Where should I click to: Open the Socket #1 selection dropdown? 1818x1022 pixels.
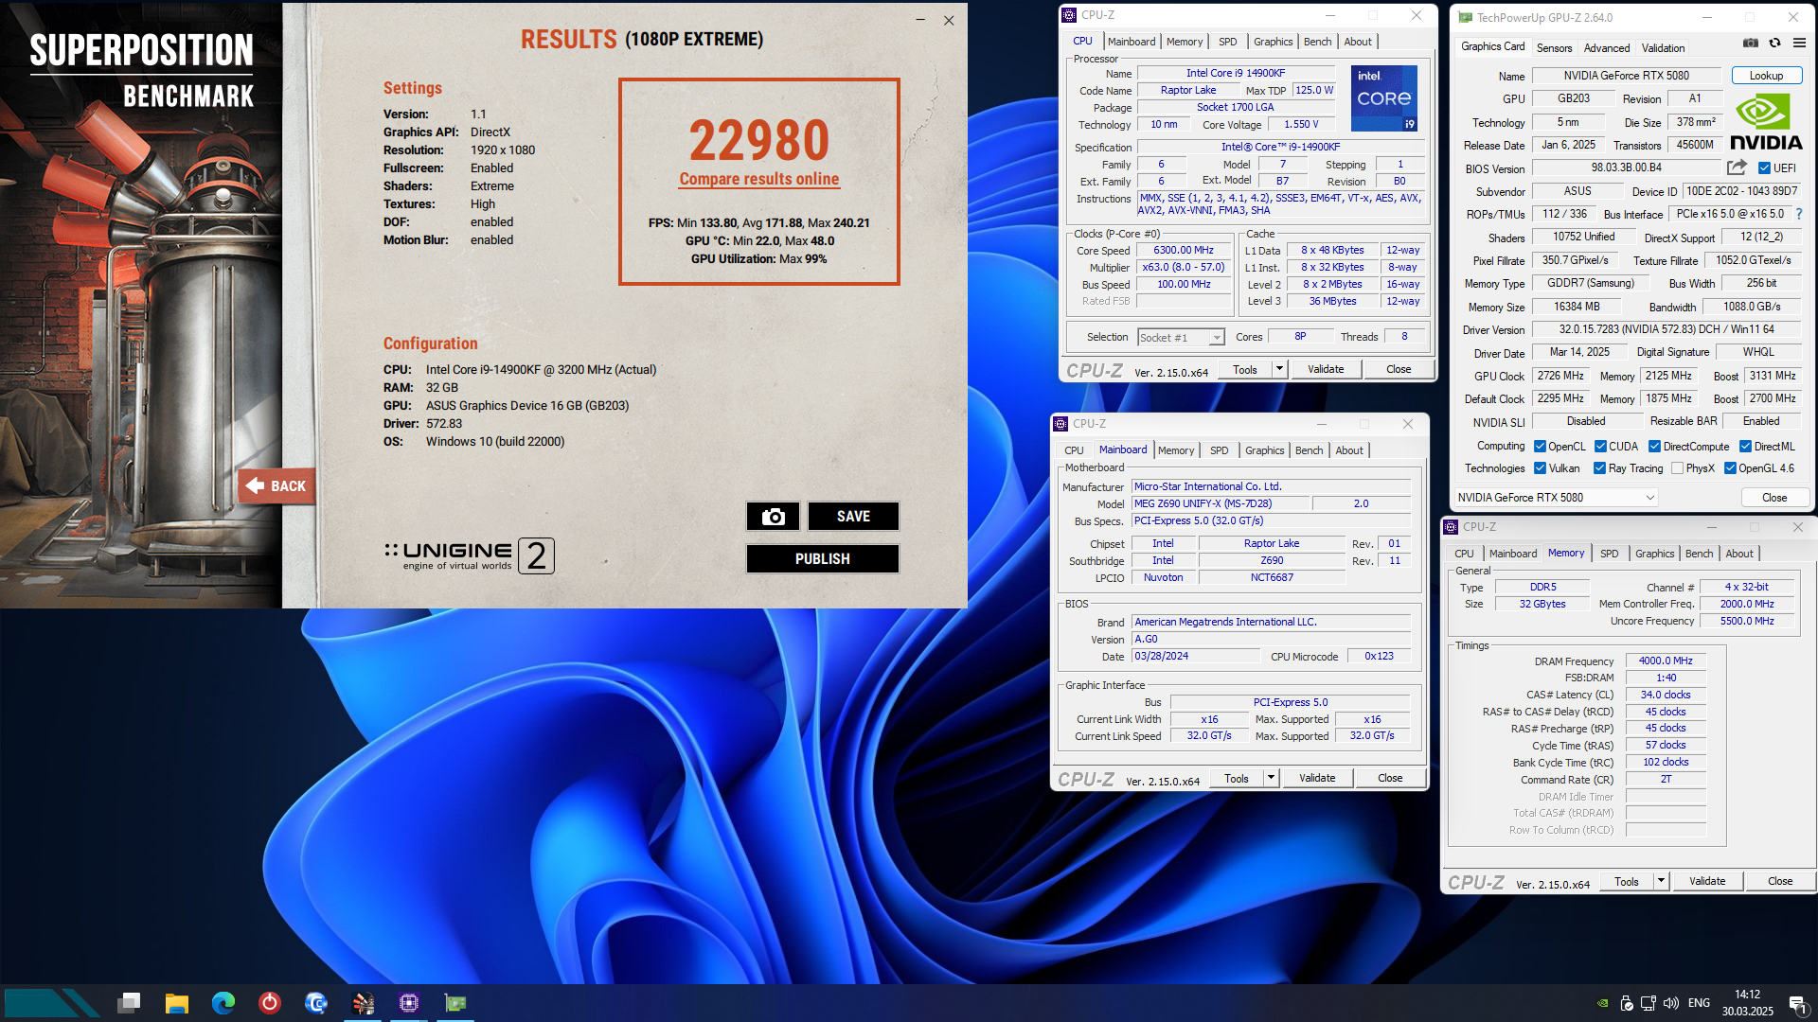coord(1181,338)
